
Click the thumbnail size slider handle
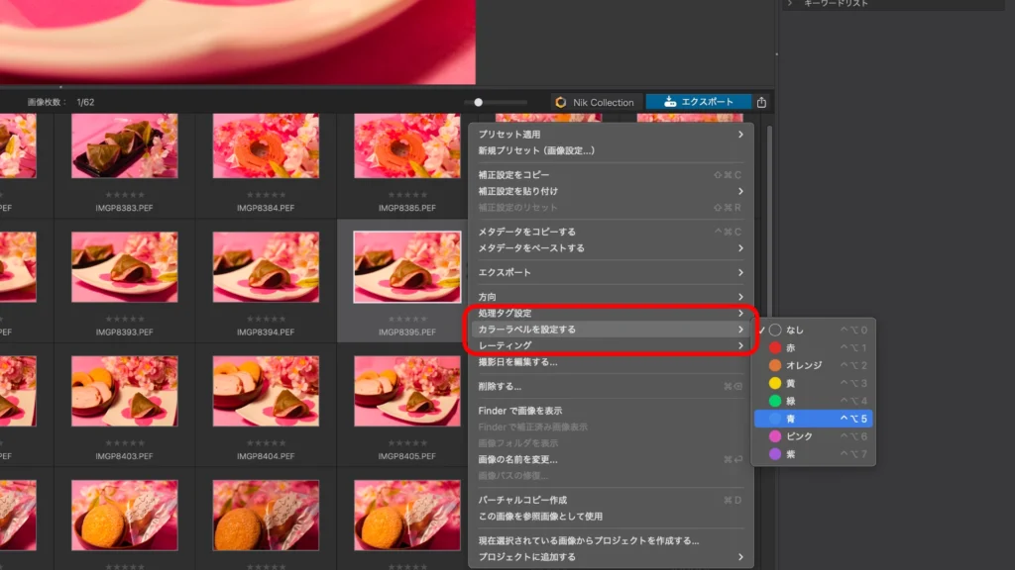(478, 102)
